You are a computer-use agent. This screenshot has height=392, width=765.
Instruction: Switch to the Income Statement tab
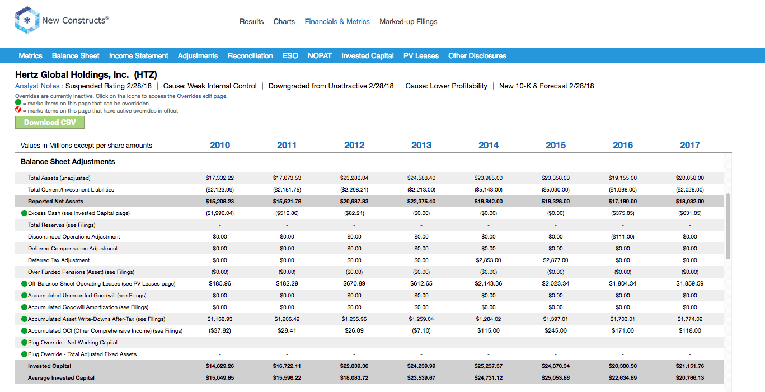138,56
